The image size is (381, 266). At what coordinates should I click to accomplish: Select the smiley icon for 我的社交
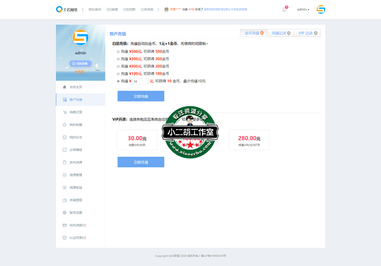[64, 137]
